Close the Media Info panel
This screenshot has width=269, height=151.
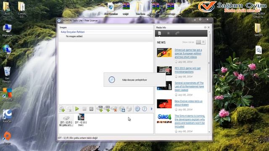(x=208, y=27)
